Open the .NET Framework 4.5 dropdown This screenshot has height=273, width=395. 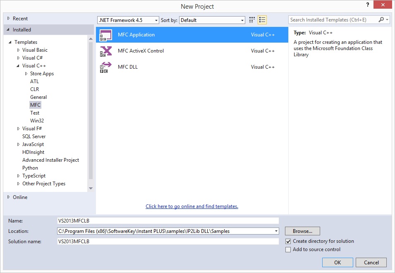[128, 20]
